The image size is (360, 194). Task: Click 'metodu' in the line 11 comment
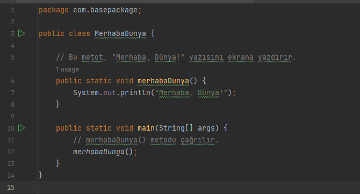point(163,140)
